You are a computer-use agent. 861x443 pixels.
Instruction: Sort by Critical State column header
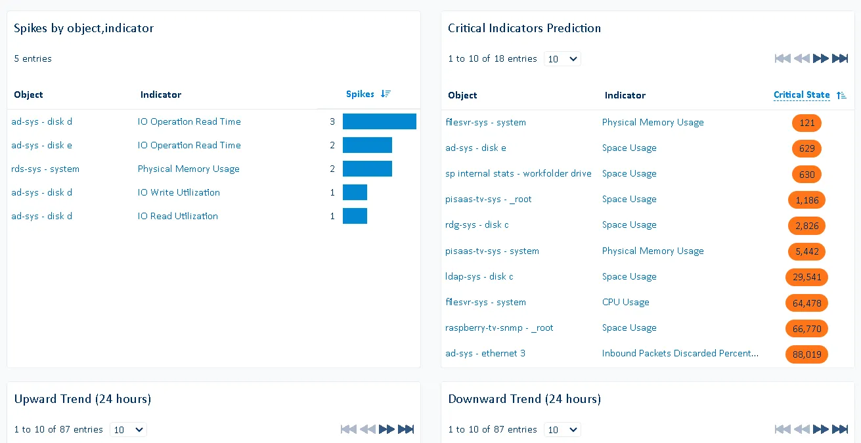801,95
